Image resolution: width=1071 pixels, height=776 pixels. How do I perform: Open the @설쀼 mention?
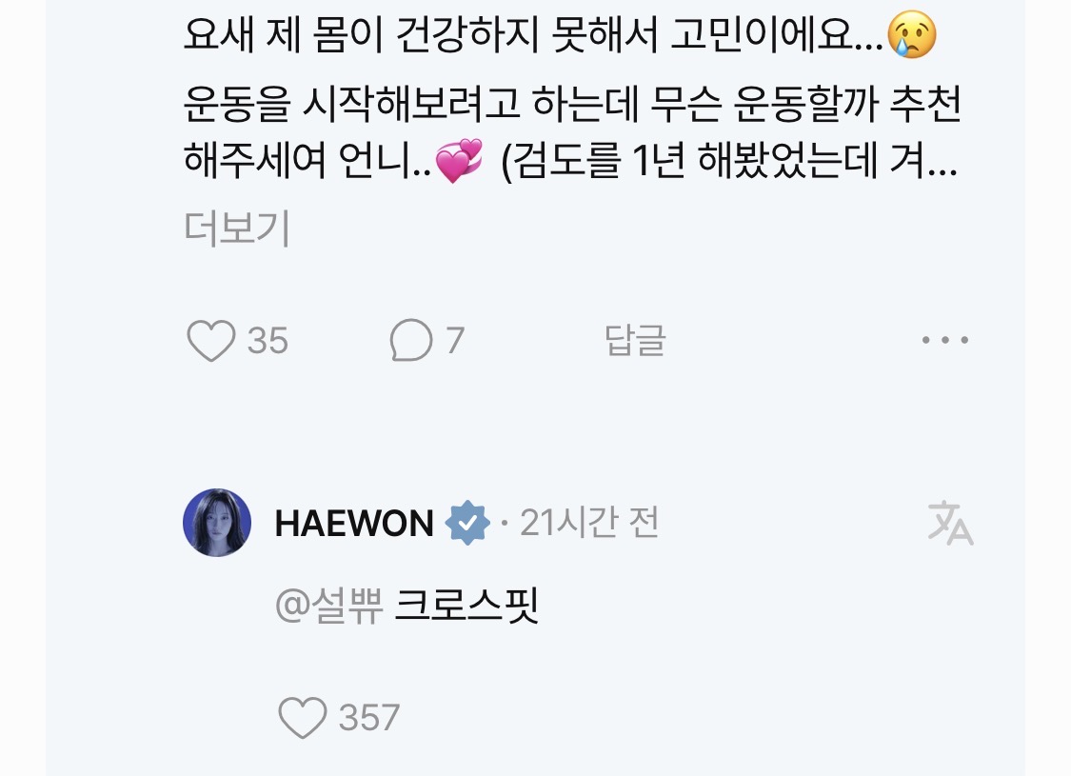329,606
